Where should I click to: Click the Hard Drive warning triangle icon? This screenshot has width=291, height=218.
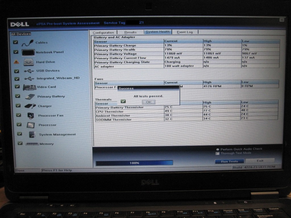coord(16,62)
